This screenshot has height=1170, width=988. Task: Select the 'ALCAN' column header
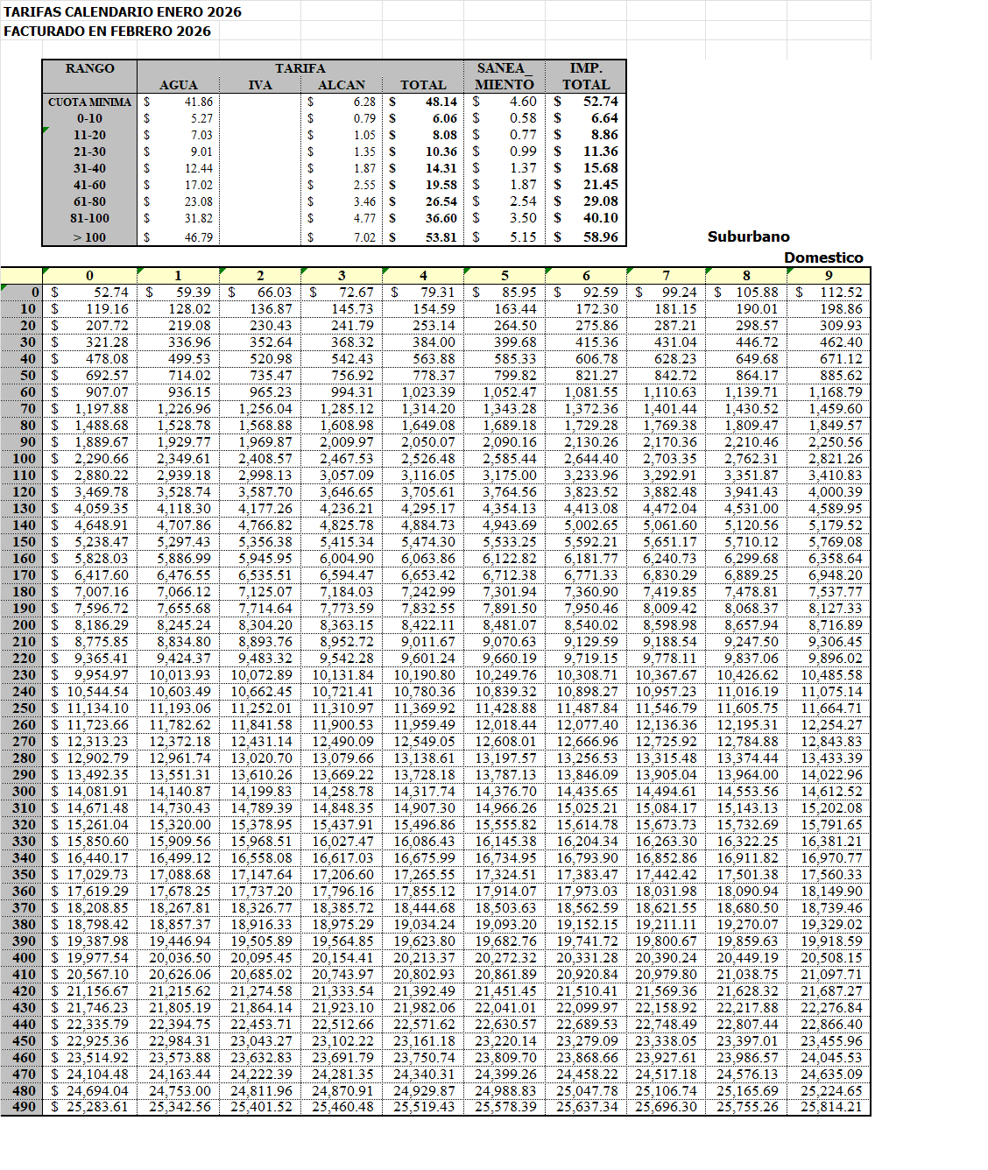tap(341, 85)
